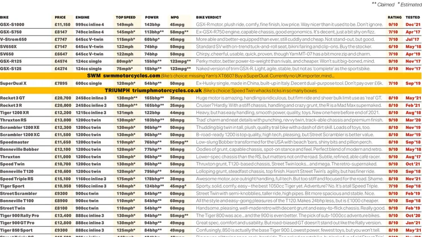The height and width of the screenshot is (237, 422).
Task: Select the Rocket 3 R bike name
Action: point(11,105)
